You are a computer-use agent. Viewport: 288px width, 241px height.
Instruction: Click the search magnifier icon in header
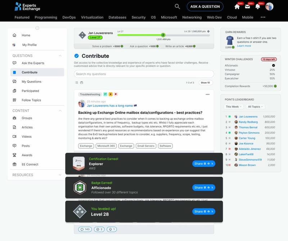point(177,6)
